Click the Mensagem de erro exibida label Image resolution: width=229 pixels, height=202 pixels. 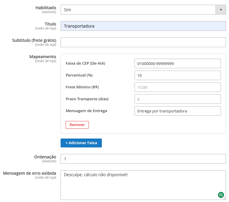30,173
